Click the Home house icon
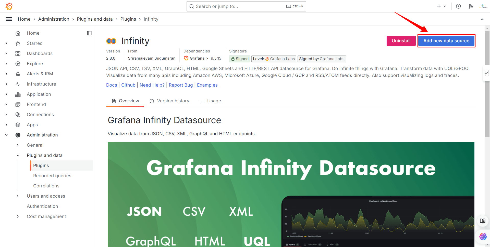This screenshot has width=490, height=247. click(18, 33)
